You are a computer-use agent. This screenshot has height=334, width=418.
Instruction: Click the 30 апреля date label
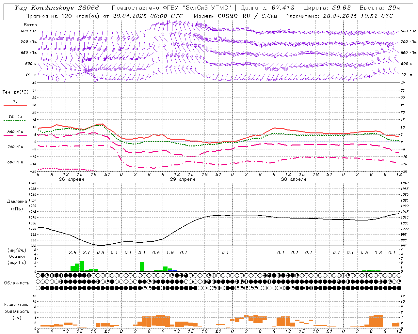point(293,179)
